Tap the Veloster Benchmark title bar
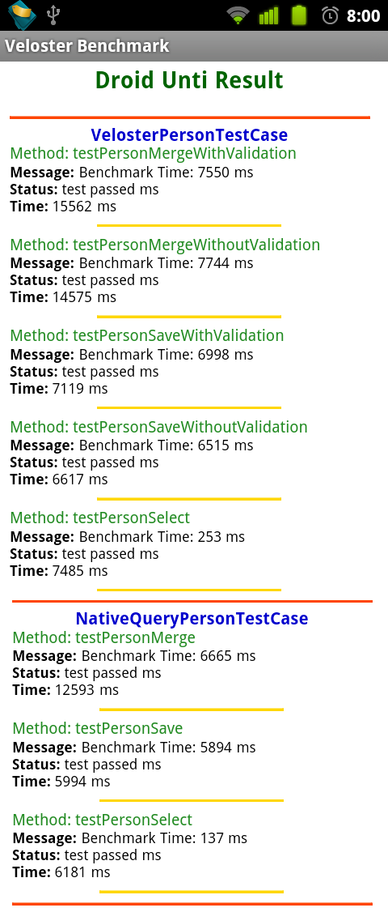Screen dimensions: 388x912 (194, 45)
